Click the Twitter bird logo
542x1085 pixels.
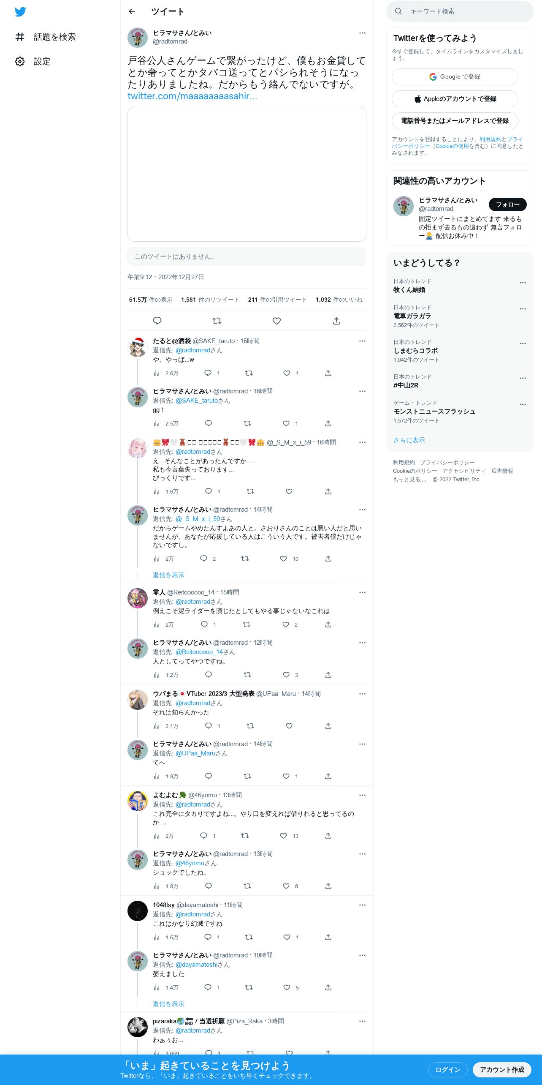[x=20, y=12]
